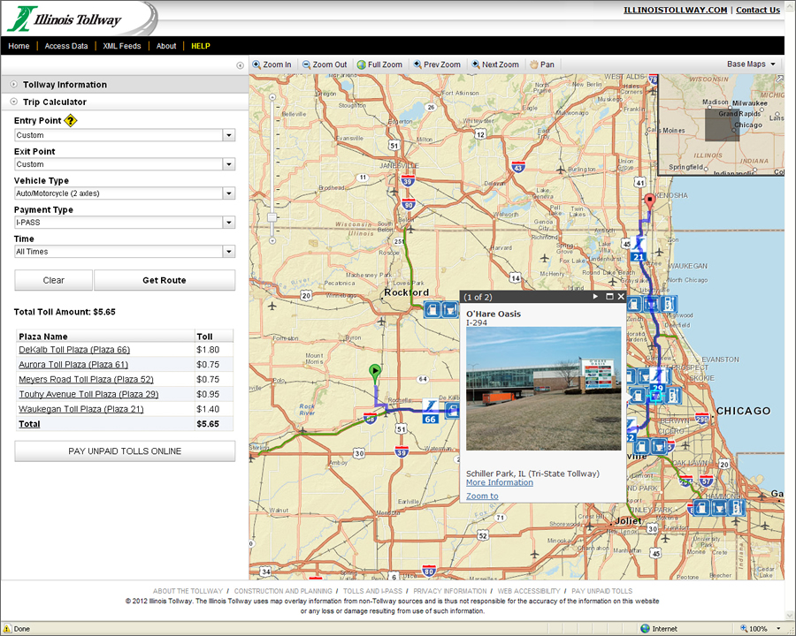Open the HELP menu item

tap(201, 46)
